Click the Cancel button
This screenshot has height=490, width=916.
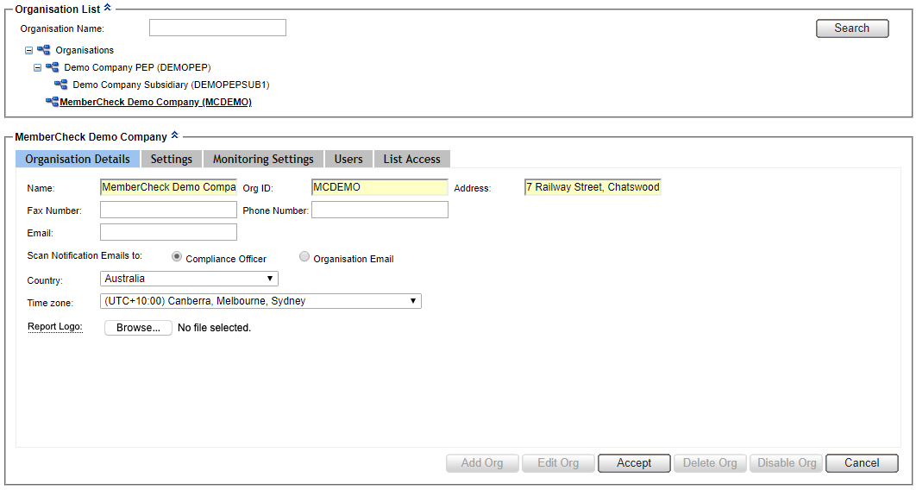pos(862,463)
